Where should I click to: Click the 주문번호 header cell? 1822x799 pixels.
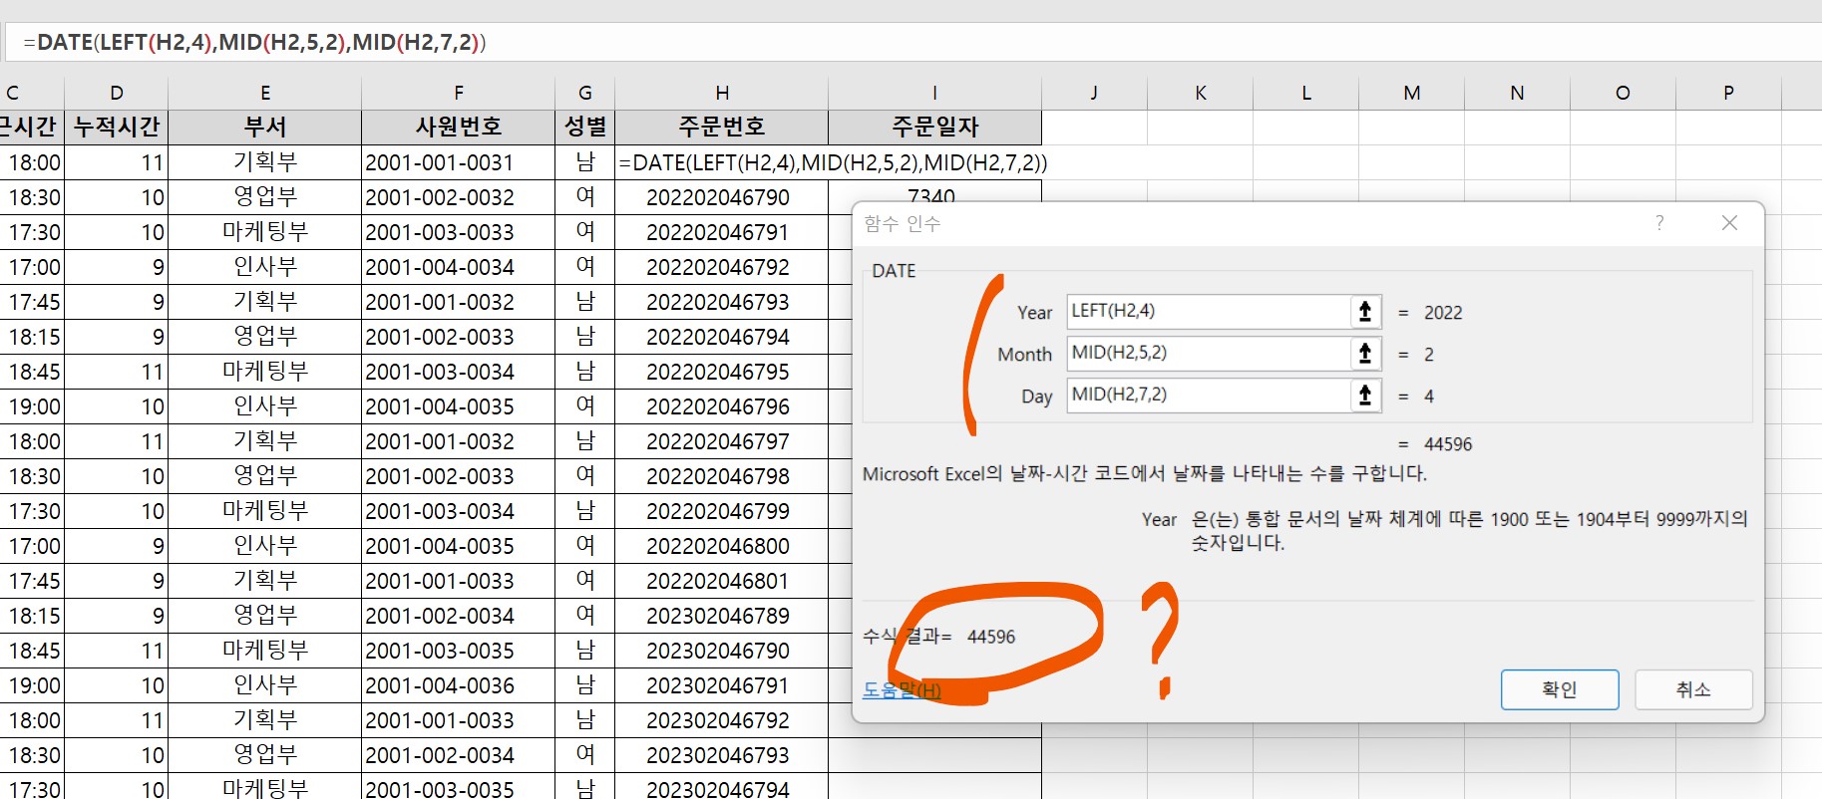point(722,128)
